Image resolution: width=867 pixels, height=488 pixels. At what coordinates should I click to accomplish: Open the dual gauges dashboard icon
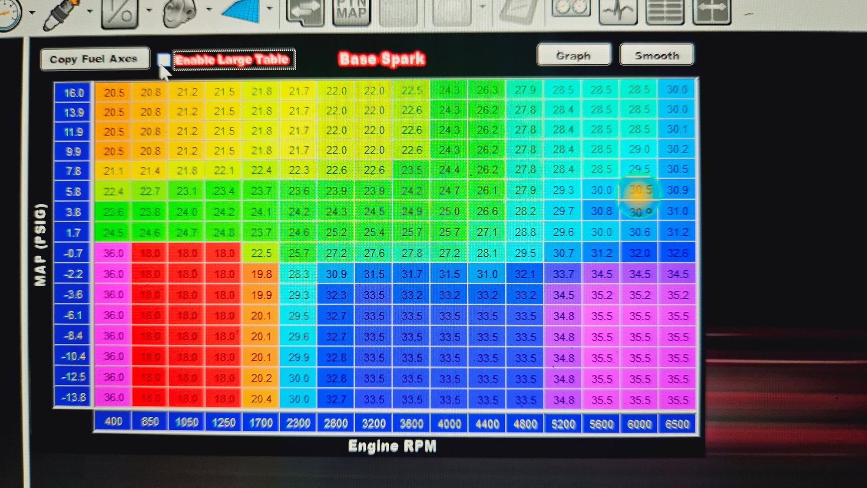coord(571,8)
